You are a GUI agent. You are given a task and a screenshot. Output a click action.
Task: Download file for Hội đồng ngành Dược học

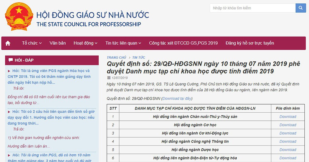[x=288, y=150]
